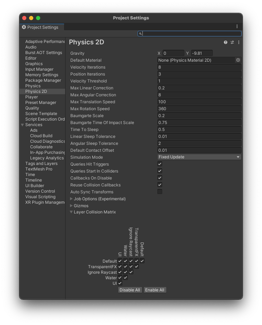Click the Disable All button
This screenshot has width=262, height=325.
coord(130,290)
